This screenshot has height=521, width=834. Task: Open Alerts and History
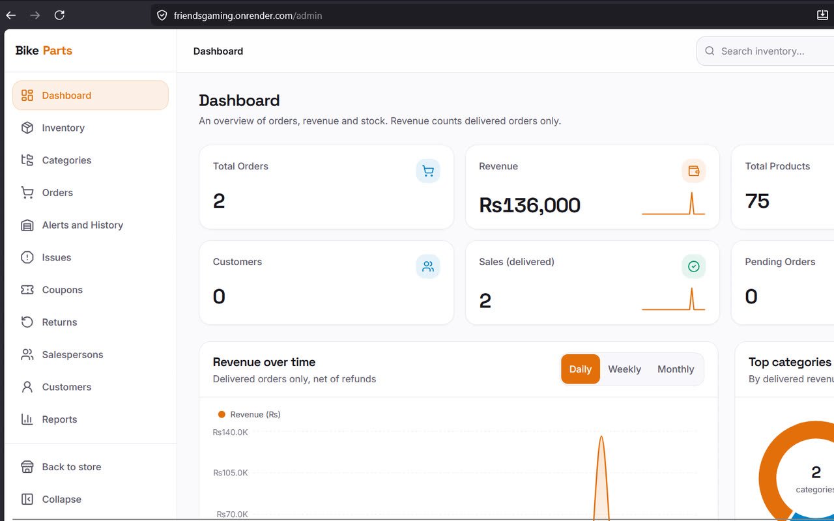[x=91, y=225]
